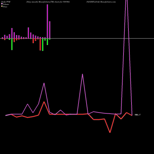
Task: Click the '(3day smooth) MunafaSutra(TM) charts for 938966' heading
Action: click(48, 2)
